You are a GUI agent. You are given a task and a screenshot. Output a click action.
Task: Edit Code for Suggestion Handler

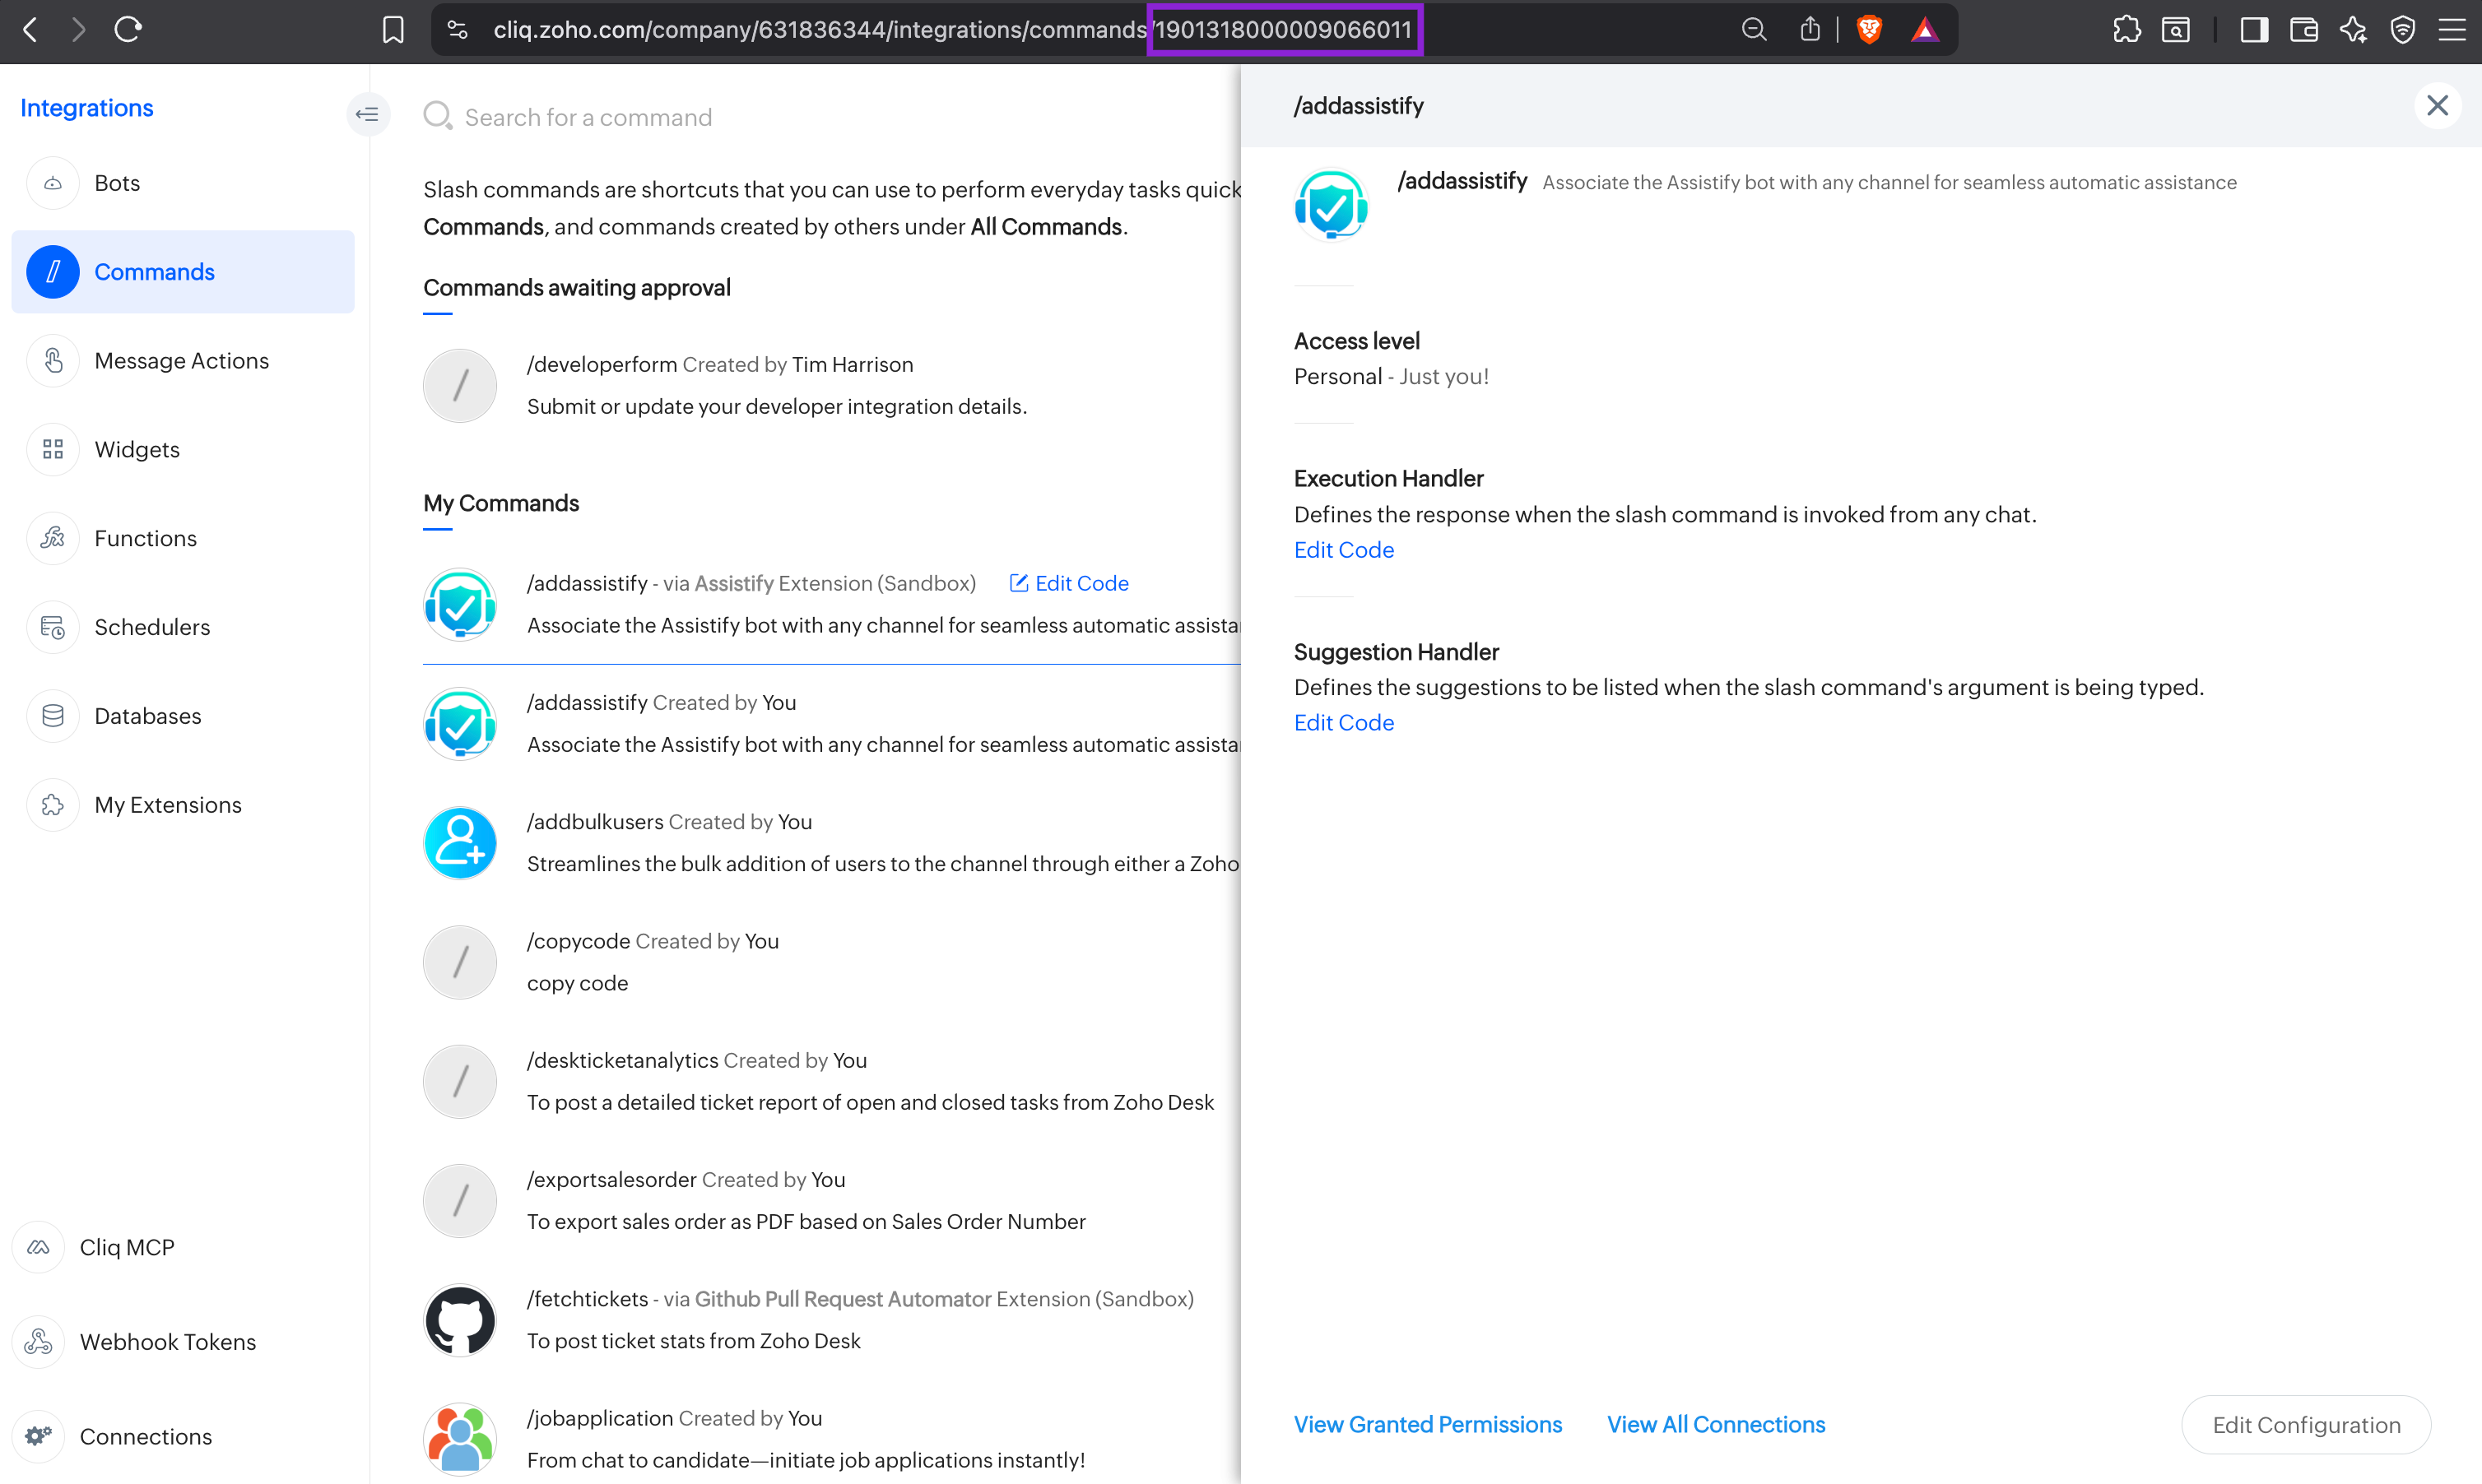(x=1344, y=723)
